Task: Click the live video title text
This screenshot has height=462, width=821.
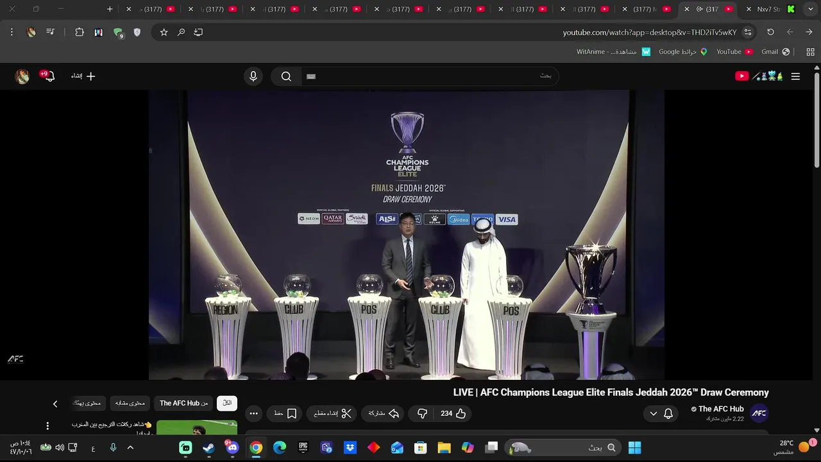Action: pos(611,393)
